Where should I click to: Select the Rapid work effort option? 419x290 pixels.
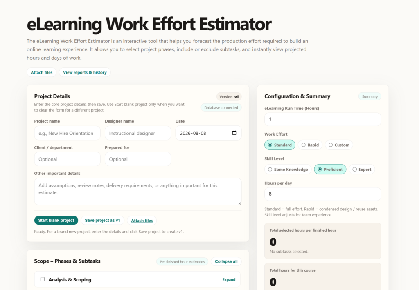point(310,145)
